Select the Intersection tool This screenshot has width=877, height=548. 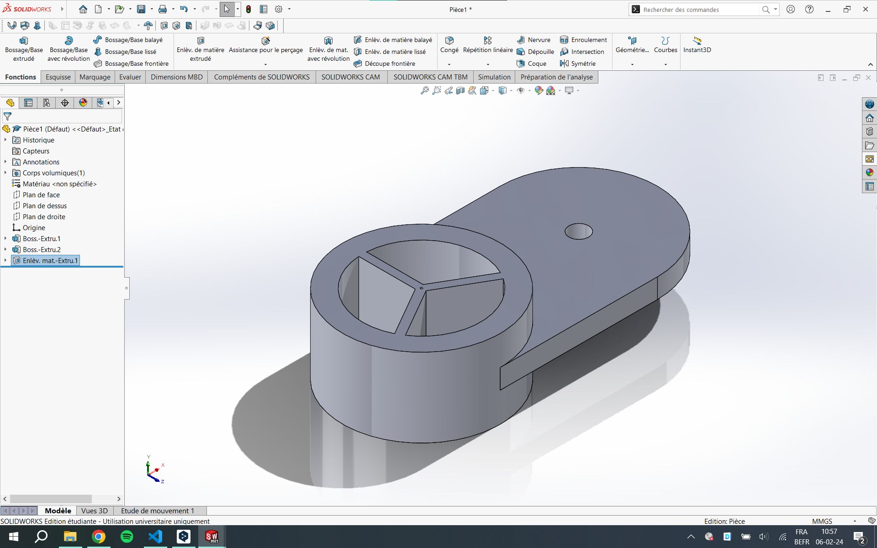pyautogui.click(x=582, y=52)
